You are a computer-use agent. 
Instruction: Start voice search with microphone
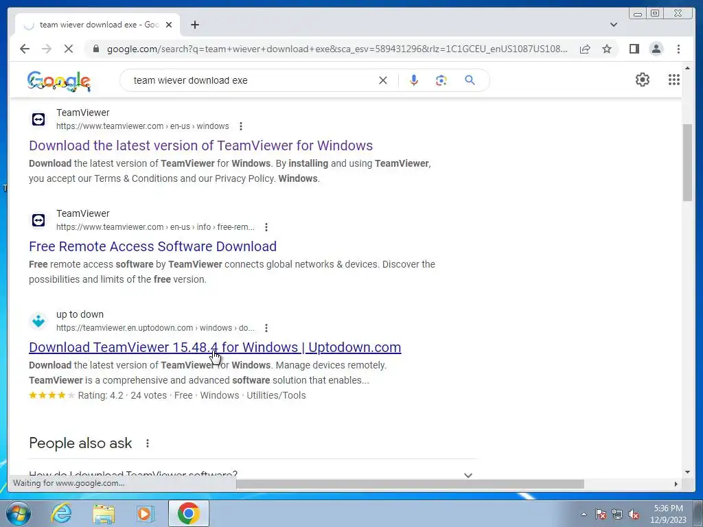[414, 80]
